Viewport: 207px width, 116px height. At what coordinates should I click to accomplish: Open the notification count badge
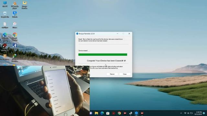click(x=204, y=113)
